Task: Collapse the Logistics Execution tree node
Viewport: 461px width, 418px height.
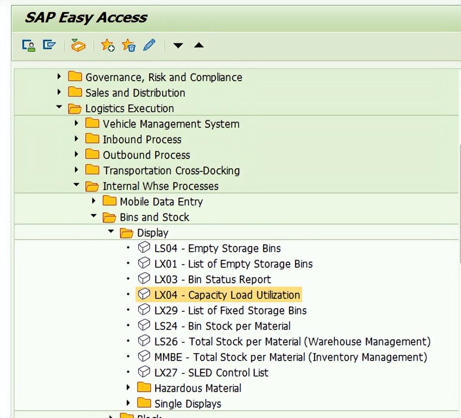Action: click(x=59, y=108)
